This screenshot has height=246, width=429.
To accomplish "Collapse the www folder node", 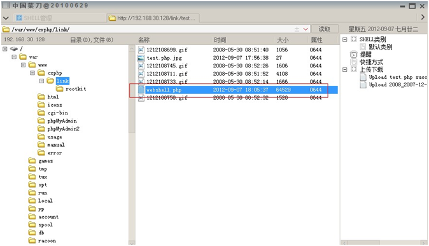I will coord(24,65).
